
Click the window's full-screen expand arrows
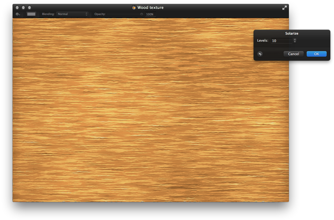point(284,7)
